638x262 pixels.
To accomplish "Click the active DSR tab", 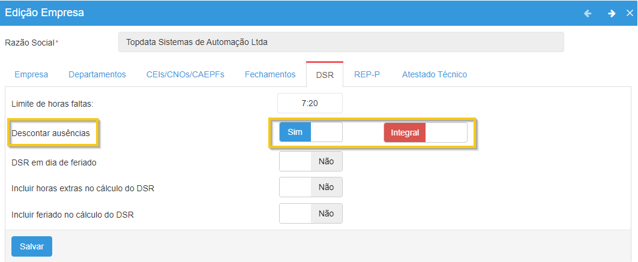I will pos(325,75).
